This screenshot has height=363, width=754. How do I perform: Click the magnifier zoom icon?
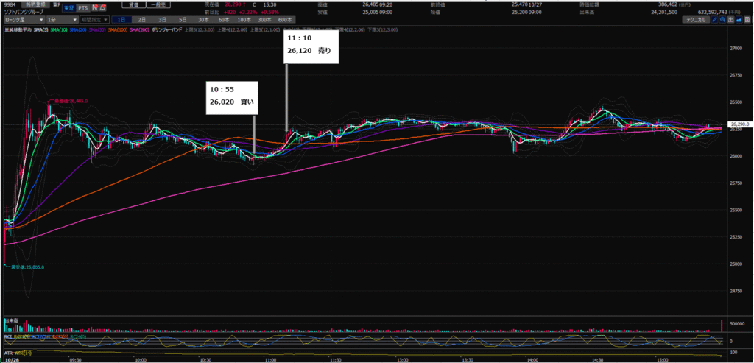[722, 21]
